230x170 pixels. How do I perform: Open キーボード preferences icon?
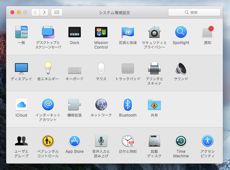click(75, 70)
